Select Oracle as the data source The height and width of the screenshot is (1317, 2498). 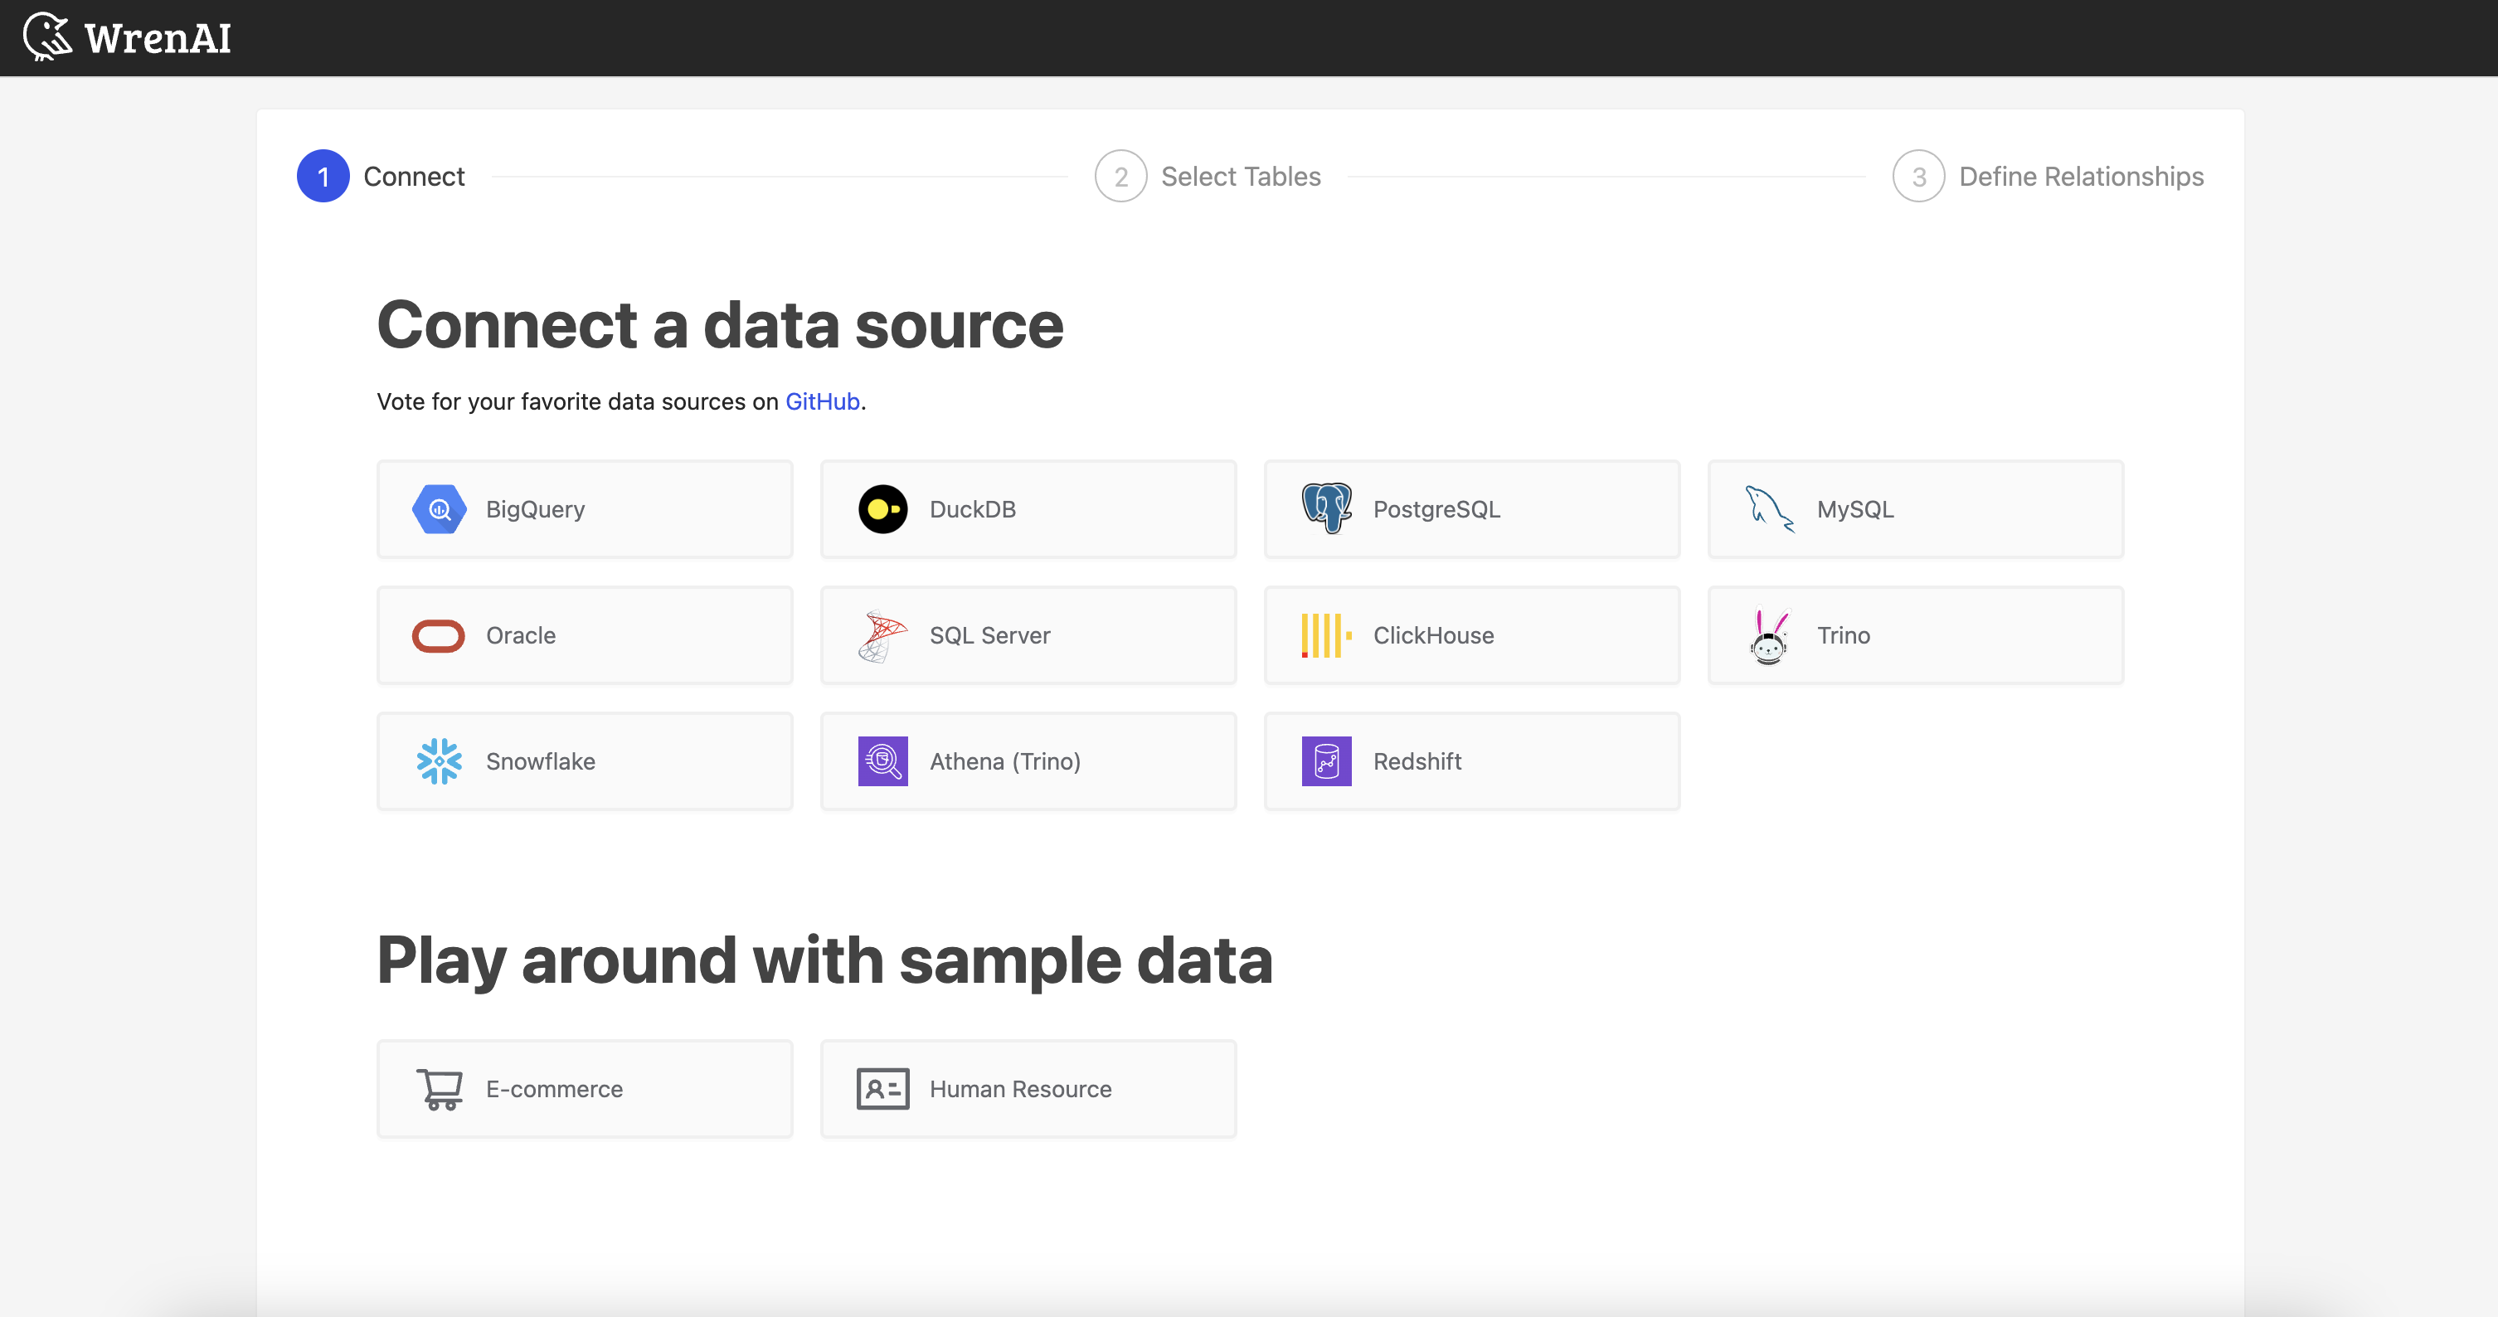pos(585,635)
